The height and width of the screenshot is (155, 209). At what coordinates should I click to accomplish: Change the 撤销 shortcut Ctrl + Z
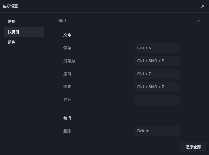[x=158, y=74]
